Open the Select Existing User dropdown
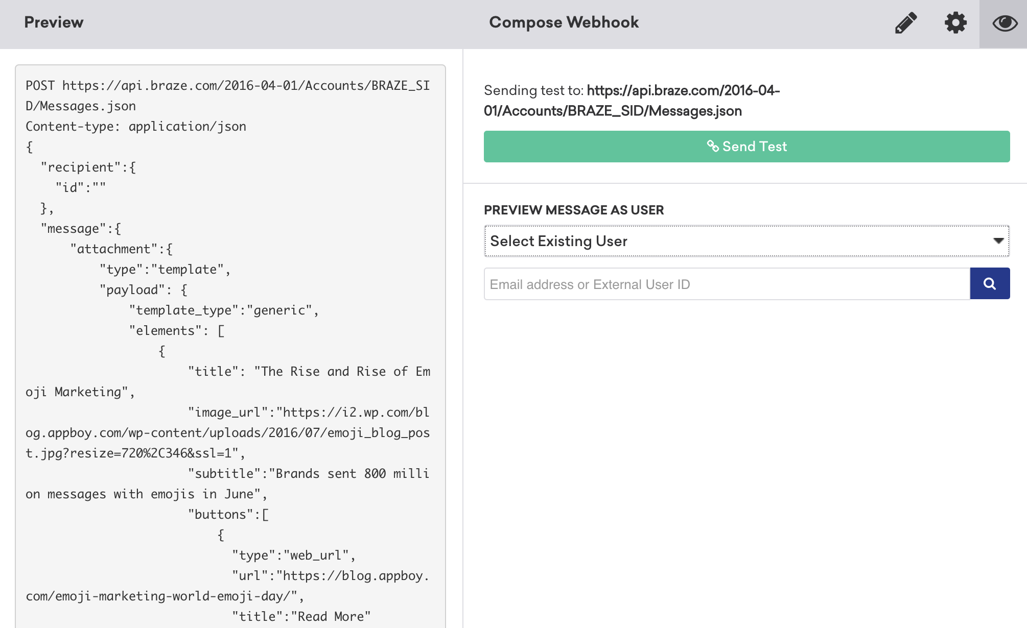Viewport: 1027px width, 628px height. [x=746, y=241]
